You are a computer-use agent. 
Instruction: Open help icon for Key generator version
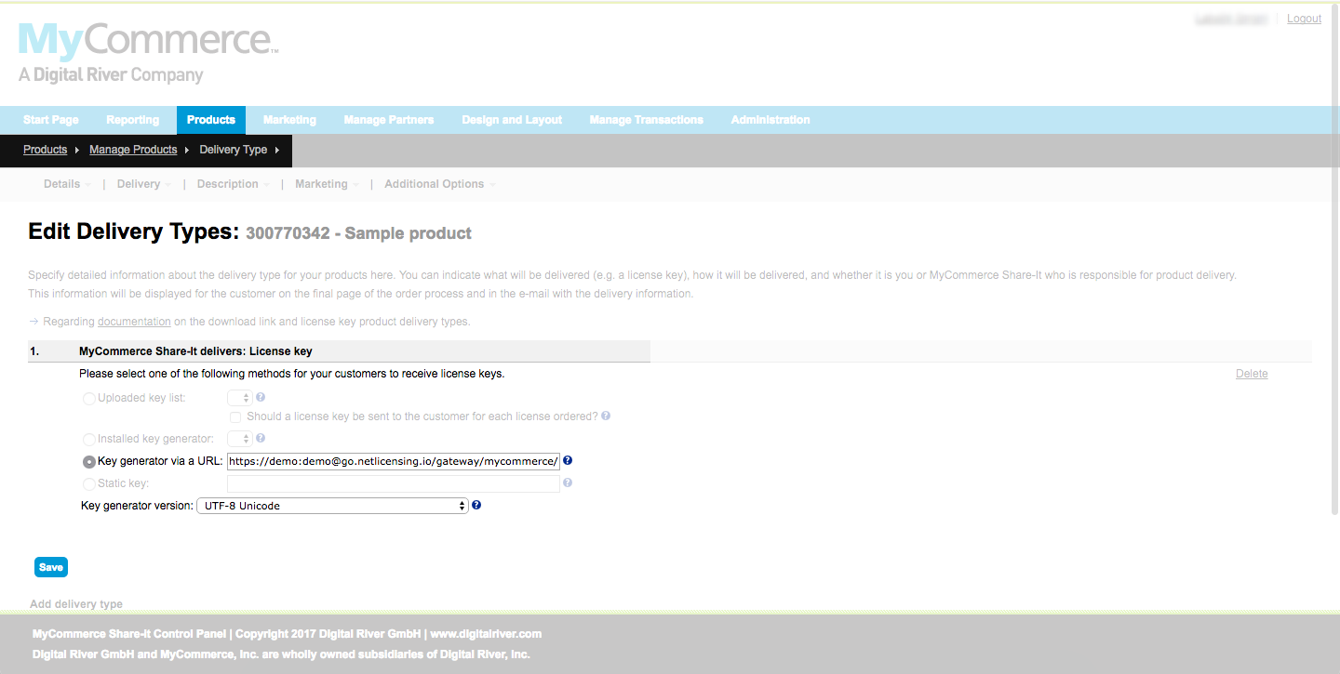coord(476,505)
